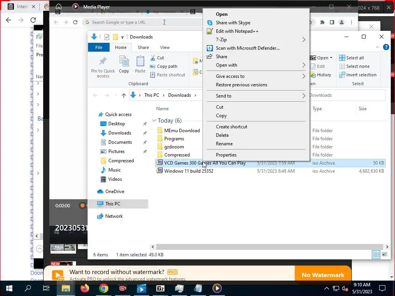Switch to details view layout icon
This screenshot has width=395, height=296.
(x=376, y=254)
